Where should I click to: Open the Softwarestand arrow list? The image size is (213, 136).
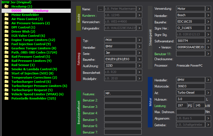coord(208,41)
